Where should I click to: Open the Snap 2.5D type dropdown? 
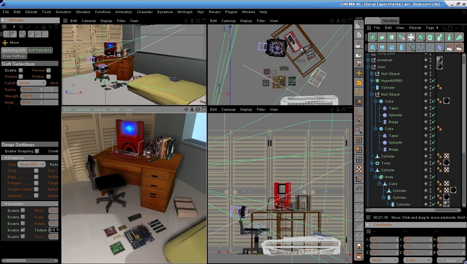click(31, 164)
